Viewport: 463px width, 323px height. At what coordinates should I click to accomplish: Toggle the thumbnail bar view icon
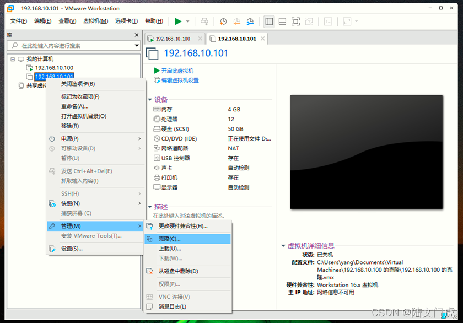pyautogui.click(x=282, y=21)
